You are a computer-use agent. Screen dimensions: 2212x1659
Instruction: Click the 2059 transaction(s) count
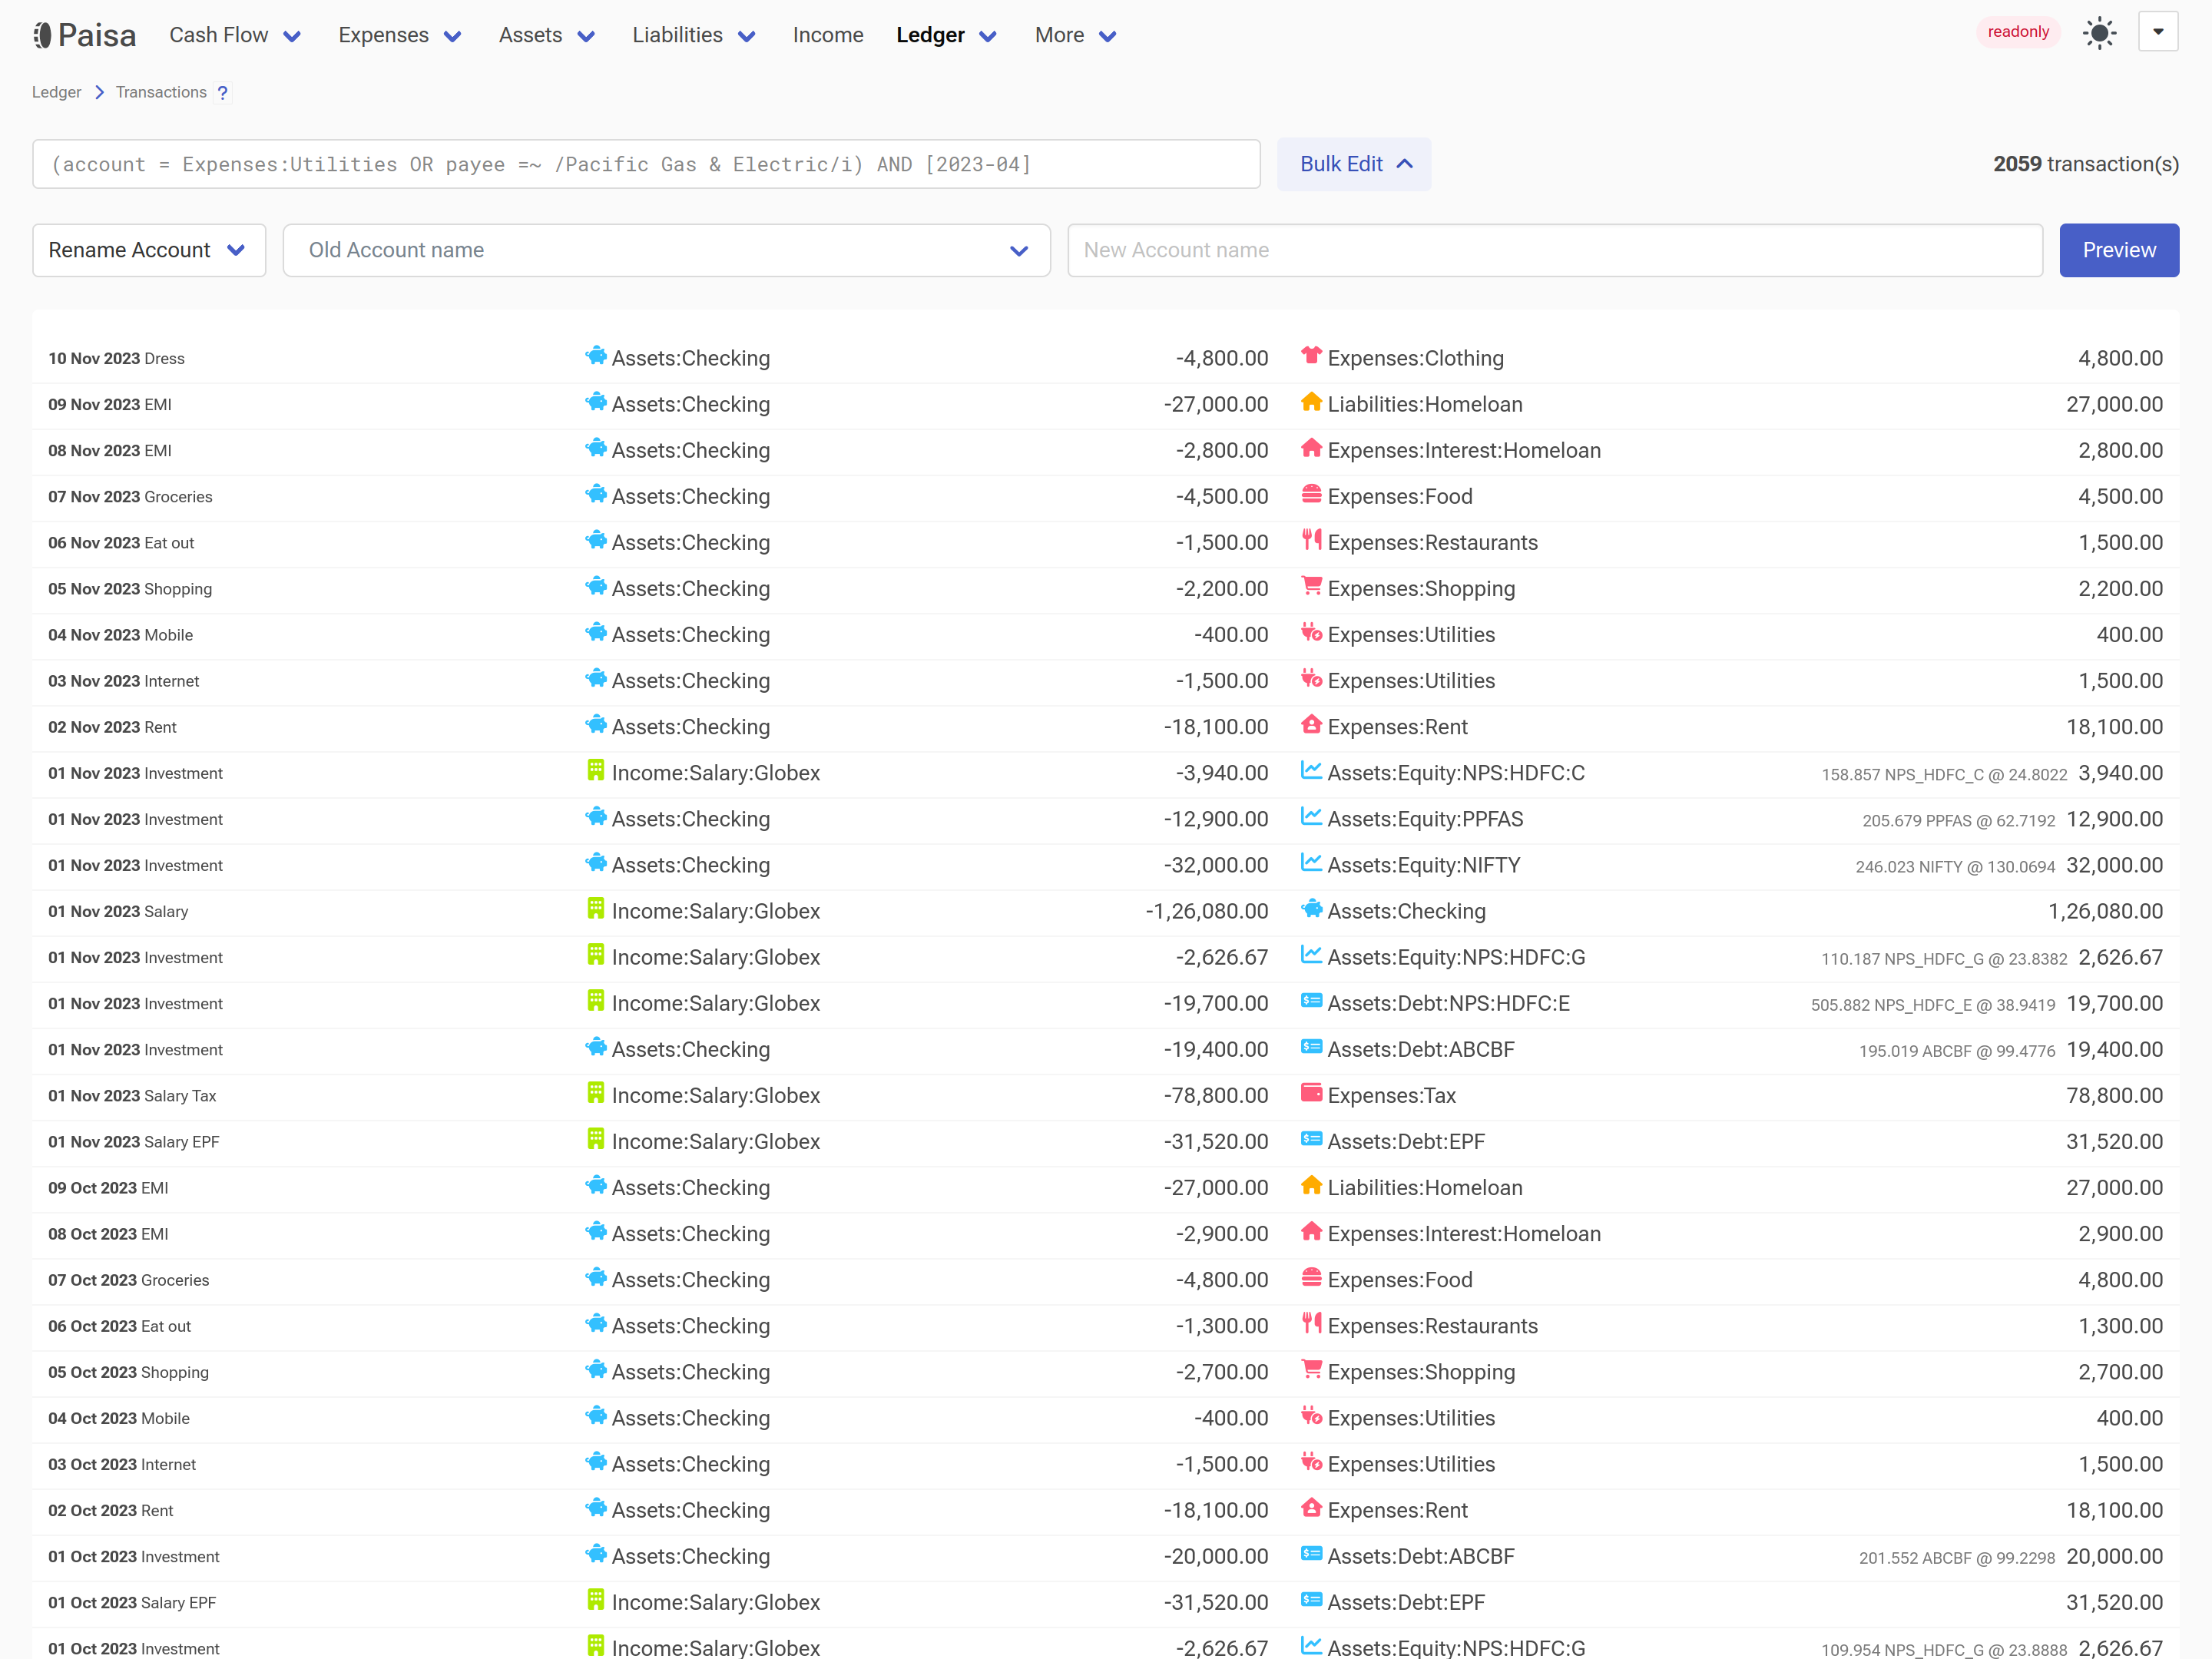click(x=2086, y=164)
